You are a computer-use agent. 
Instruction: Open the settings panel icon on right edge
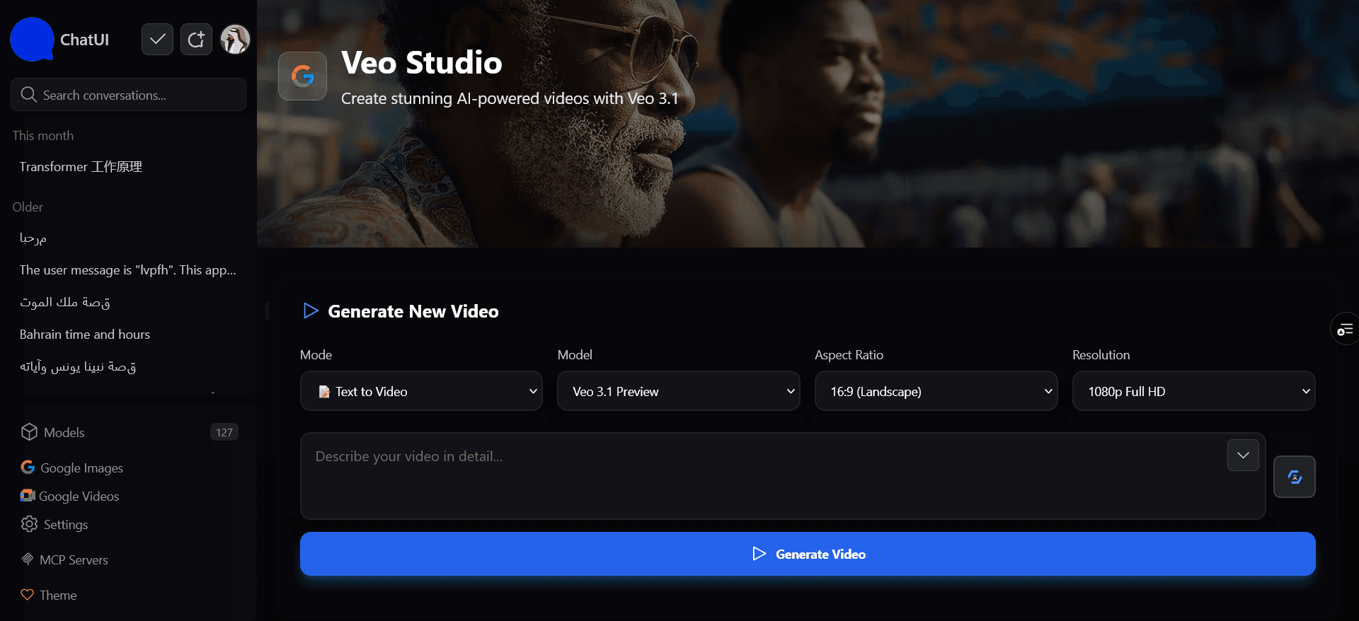pos(1344,330)
